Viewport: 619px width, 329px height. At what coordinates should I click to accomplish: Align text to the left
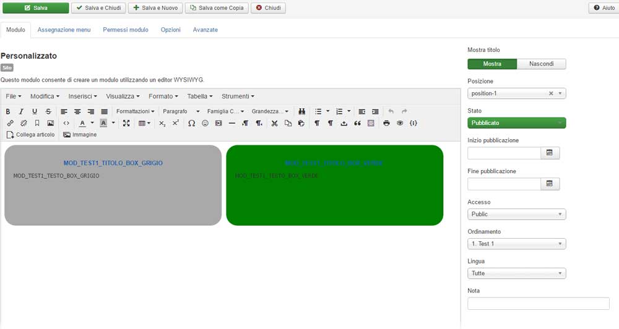coord(64,111)
